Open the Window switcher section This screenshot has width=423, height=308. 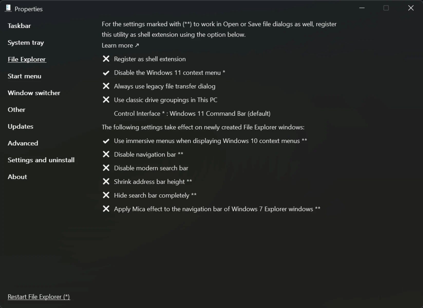[x=34, y=93]
